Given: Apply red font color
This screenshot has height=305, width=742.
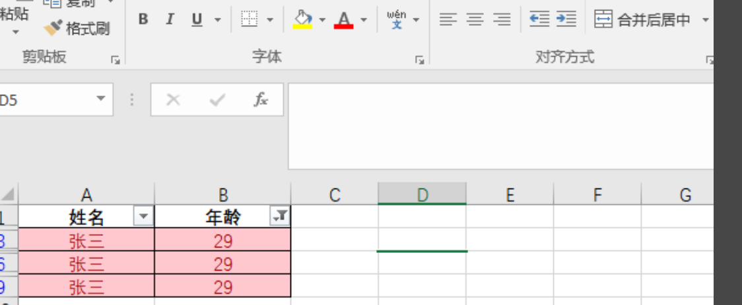Looking at the screenshot, I should 344,19.
